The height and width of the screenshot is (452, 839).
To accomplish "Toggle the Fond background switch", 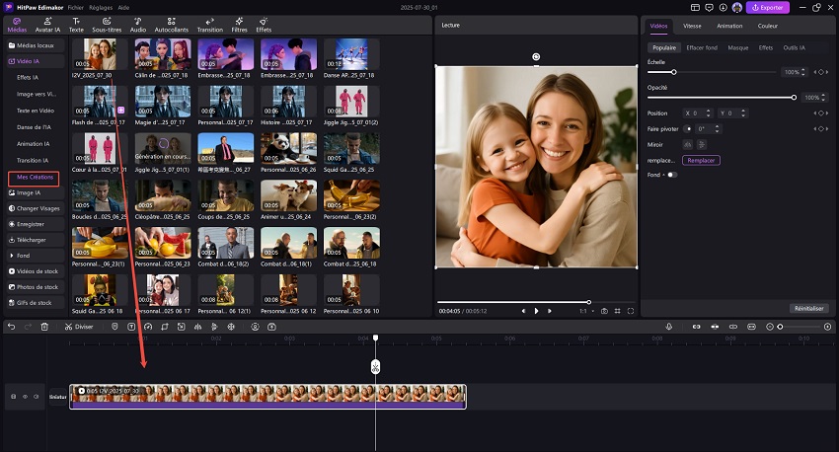I will click(x=671, y=175).
